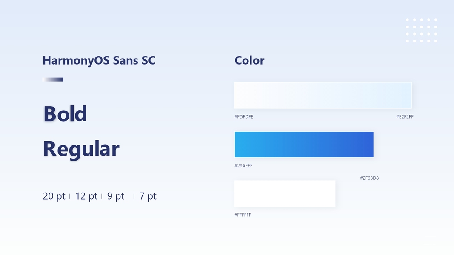Pick the 9 pt size label

pos(116,196)
